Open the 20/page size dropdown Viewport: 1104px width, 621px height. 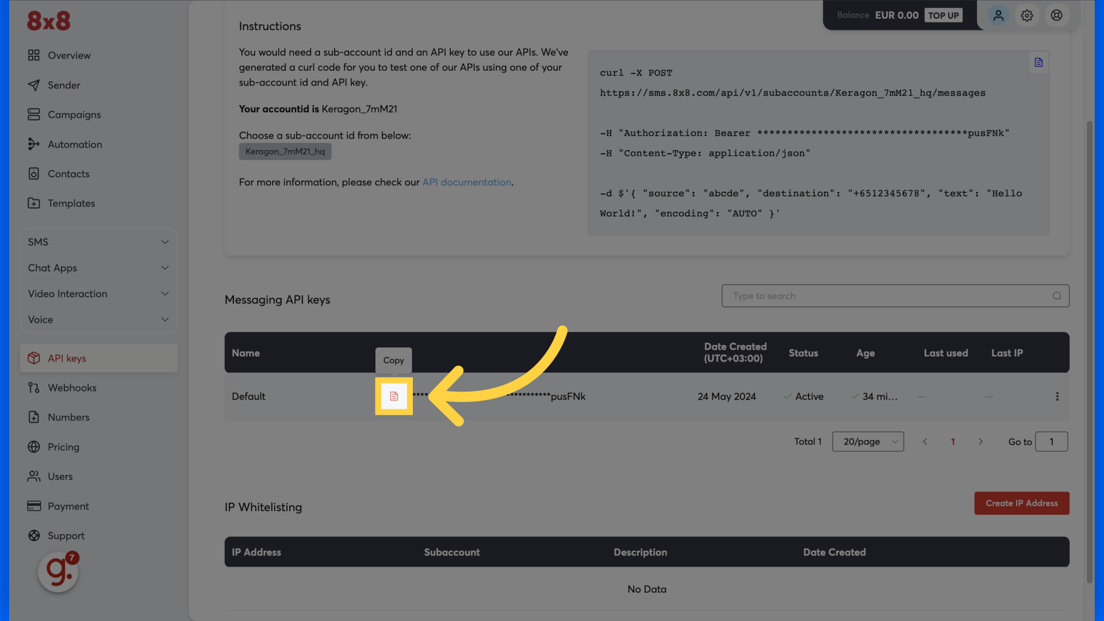(x=868, y=442)
